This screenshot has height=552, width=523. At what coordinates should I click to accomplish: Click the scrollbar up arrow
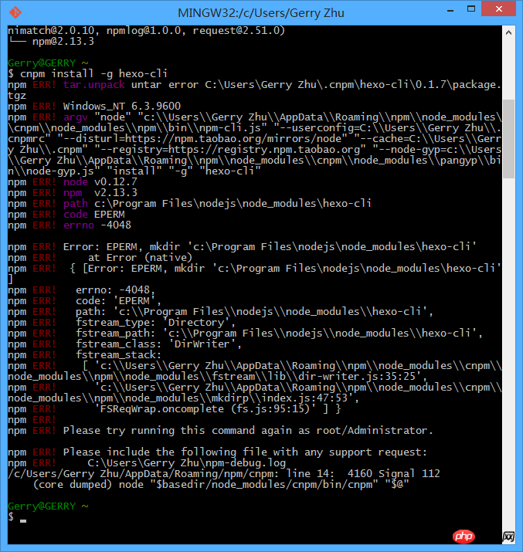click(x=508, y=32)
